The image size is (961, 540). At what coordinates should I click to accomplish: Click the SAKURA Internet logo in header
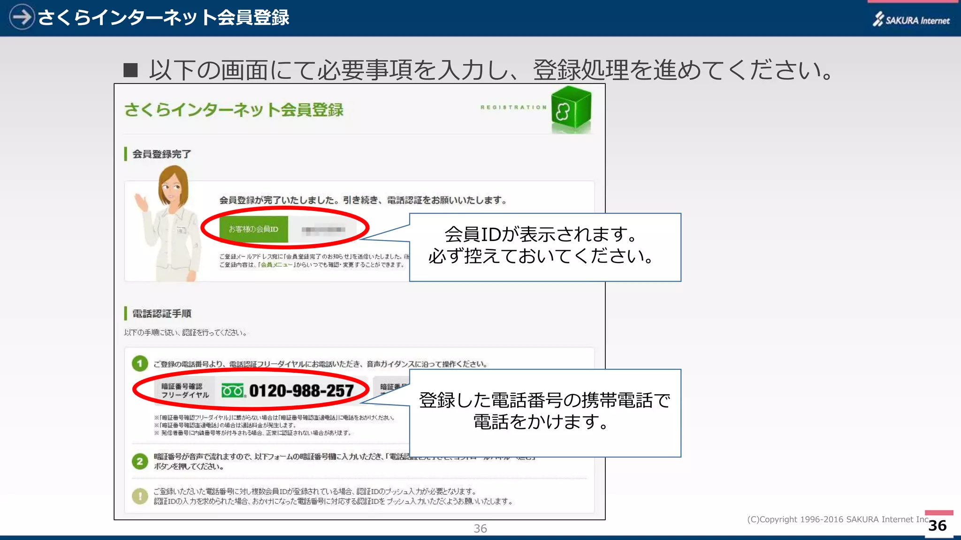[911, 19]
